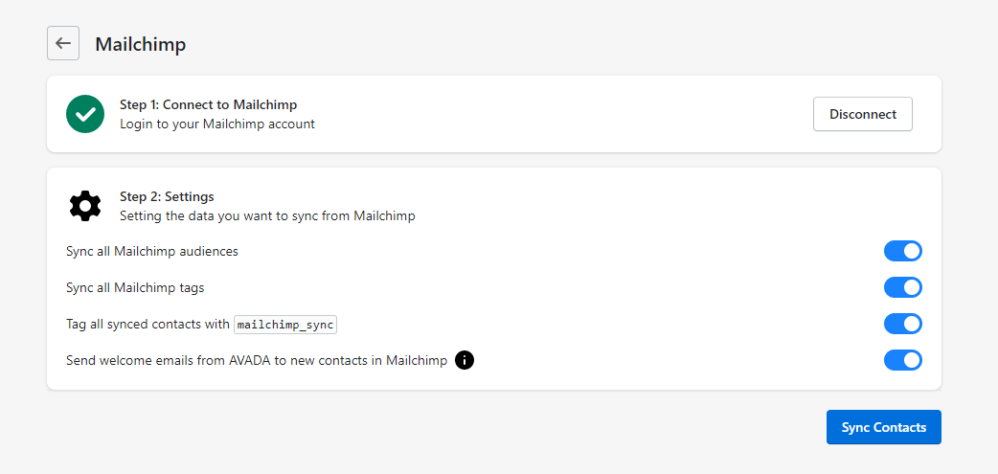Select the Step 2: Settings heading
The image size is (998, 474).
(167, 196)
